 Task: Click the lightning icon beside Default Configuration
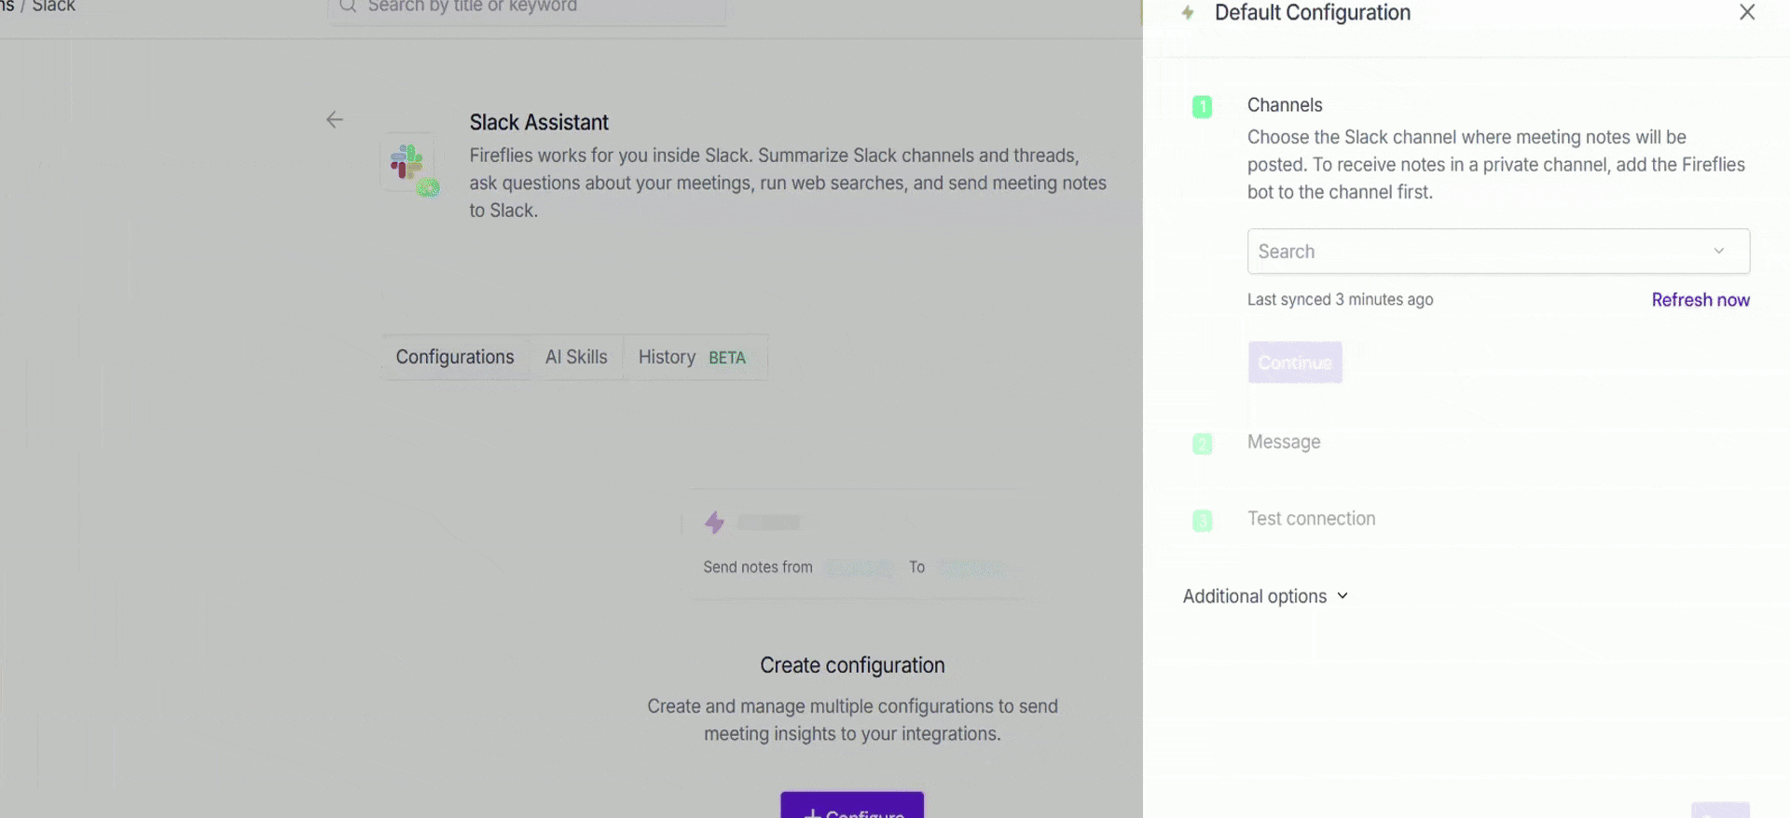click(1188, 13)
